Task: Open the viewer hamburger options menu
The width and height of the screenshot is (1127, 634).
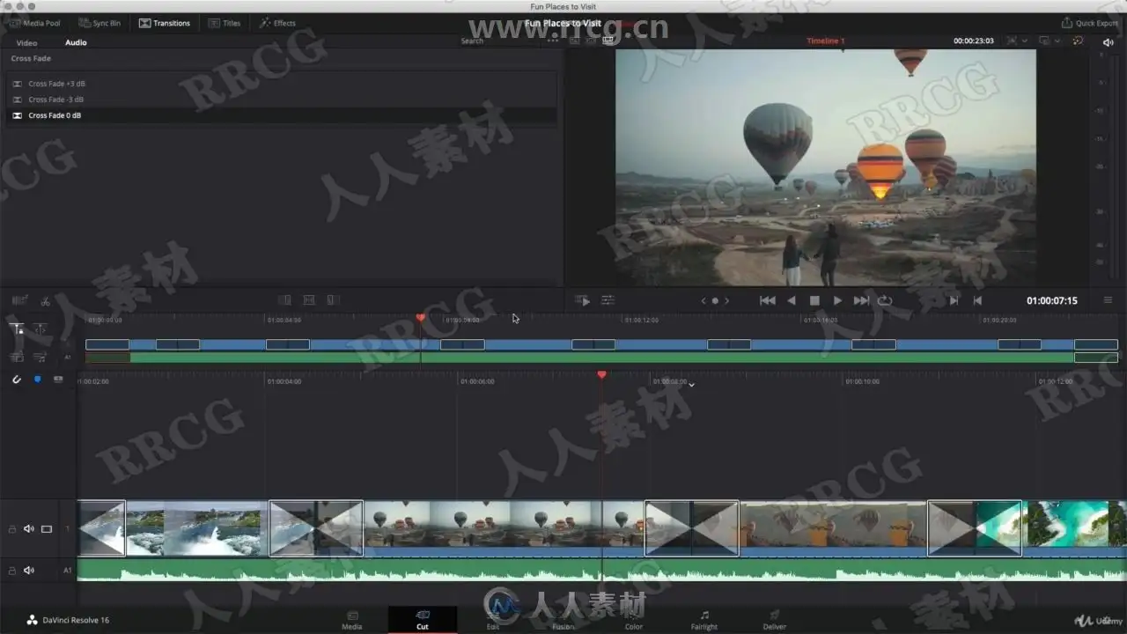Action: [x=1108, y=300]
